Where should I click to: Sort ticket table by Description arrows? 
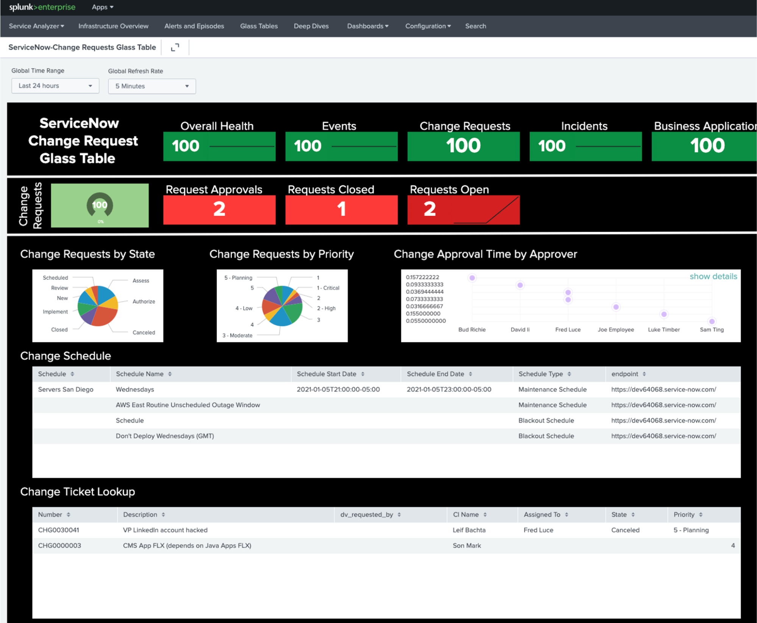(163, 515)
